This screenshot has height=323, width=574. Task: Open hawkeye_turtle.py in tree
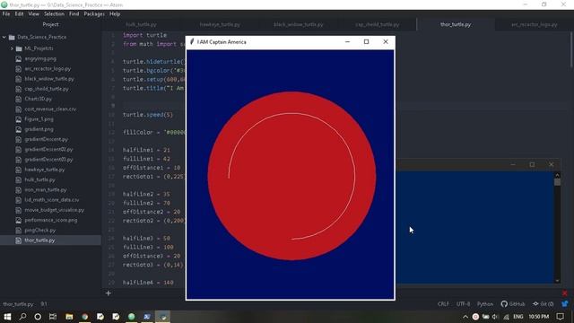pos(44,170)
